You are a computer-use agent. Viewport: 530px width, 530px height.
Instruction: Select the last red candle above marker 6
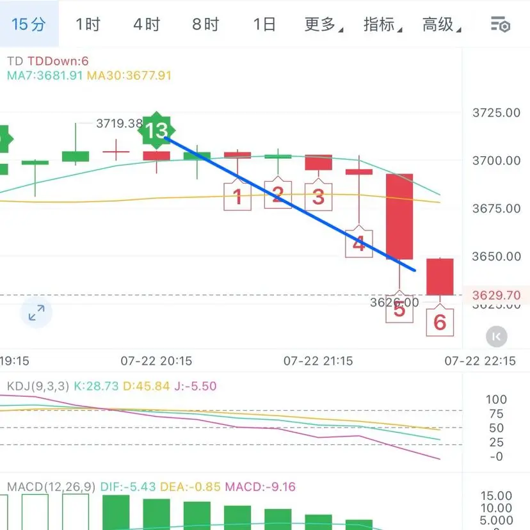pyautogui.click(x=440, y=277)
